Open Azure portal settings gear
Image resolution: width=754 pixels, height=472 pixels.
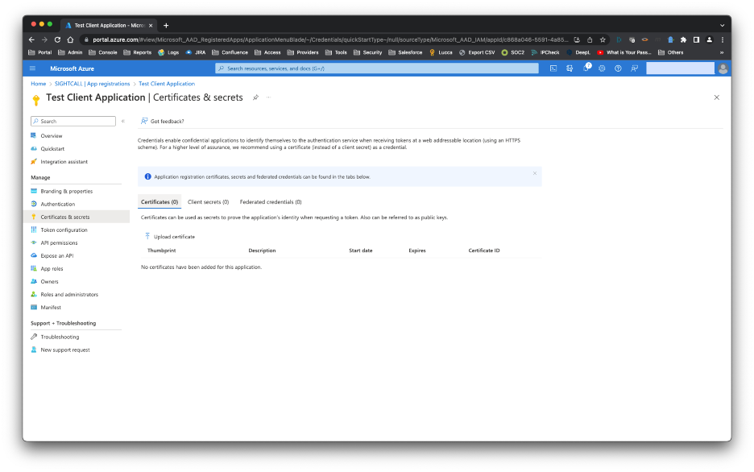(602, 68)
